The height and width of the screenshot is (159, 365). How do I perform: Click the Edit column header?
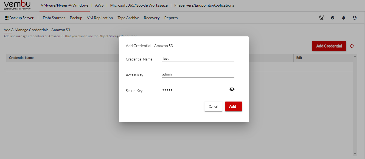pyautogui.click(x=299, y=58)
